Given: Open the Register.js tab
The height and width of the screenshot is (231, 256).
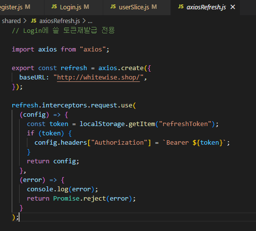Looking at the screenshot, I should [x=22, y=7].
